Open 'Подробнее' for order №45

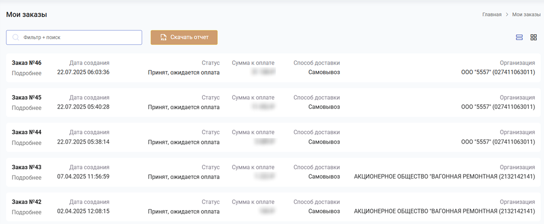pos(26,108)
